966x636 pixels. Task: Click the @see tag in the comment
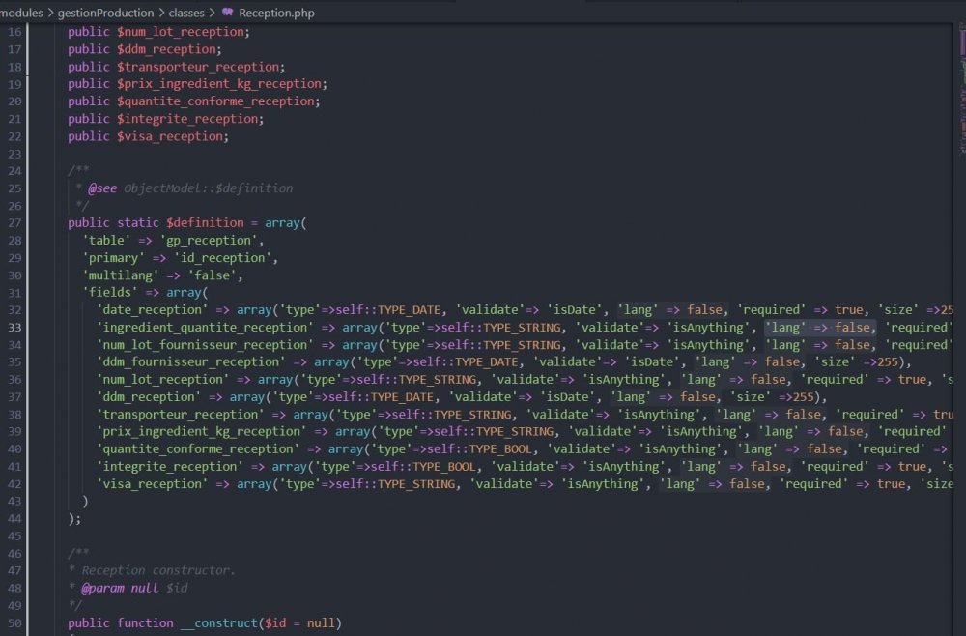[102, 188]
